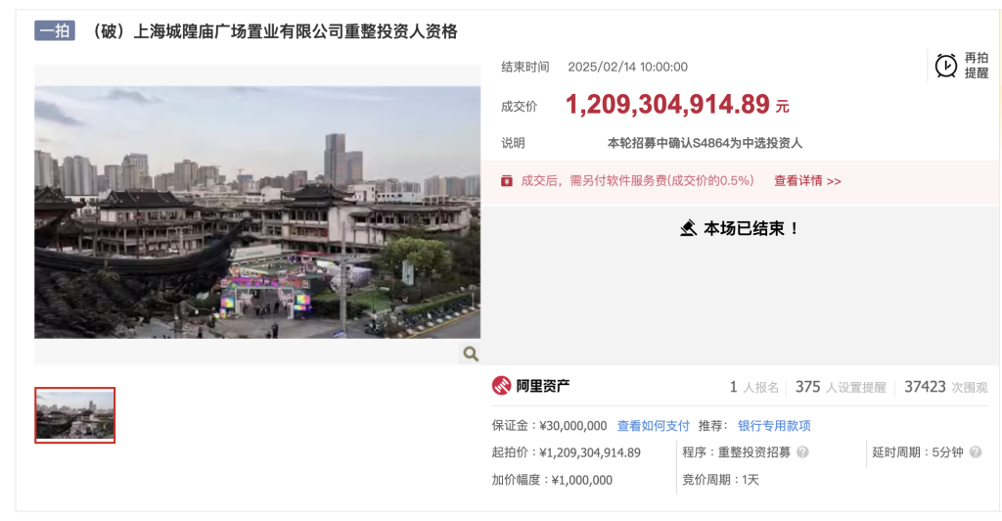Click the 本场已结束！ status text

click(x=751, y=228)
